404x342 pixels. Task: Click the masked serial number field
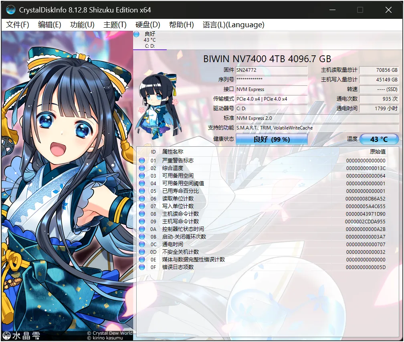click(272, 80)
